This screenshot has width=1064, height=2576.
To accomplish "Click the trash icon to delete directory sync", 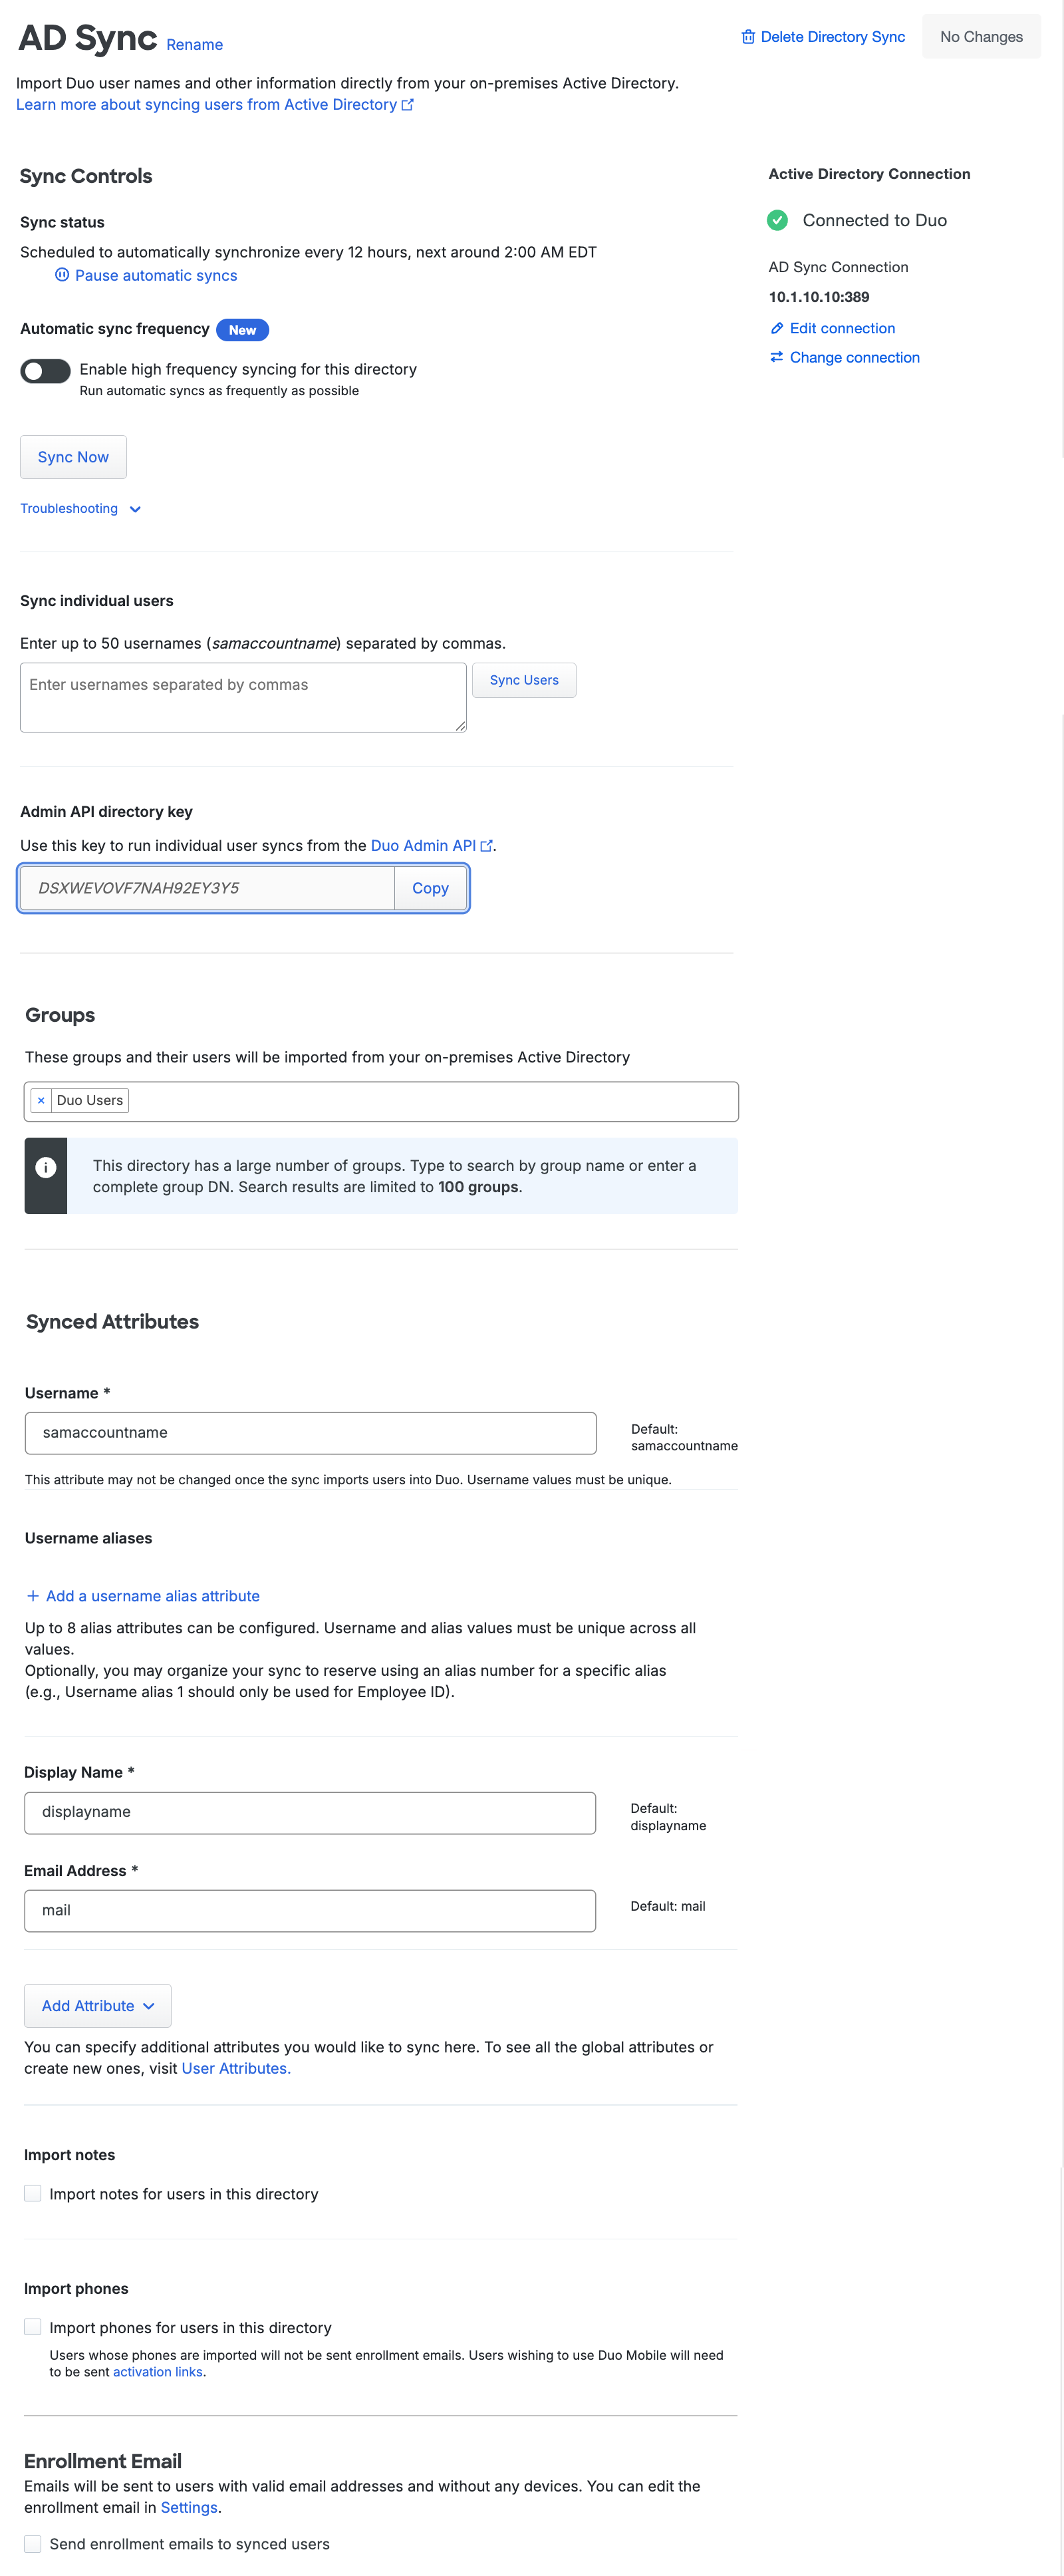I will [749, 37].
